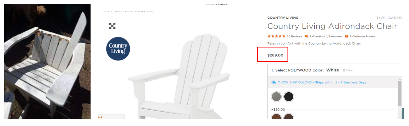Click the color list scrollbar up arrow
Viewport: 409px width, 126px height.
tap(400, 79)
